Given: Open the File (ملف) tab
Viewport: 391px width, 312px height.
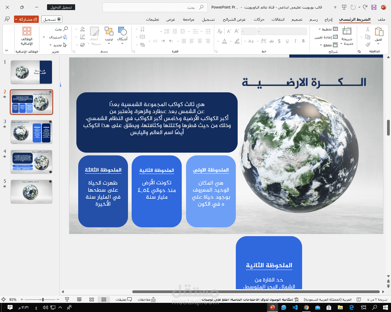Looking at the screenshot, I should point(382,19).
